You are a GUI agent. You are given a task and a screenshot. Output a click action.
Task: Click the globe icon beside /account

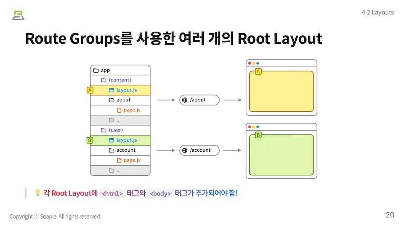[185, 150]
